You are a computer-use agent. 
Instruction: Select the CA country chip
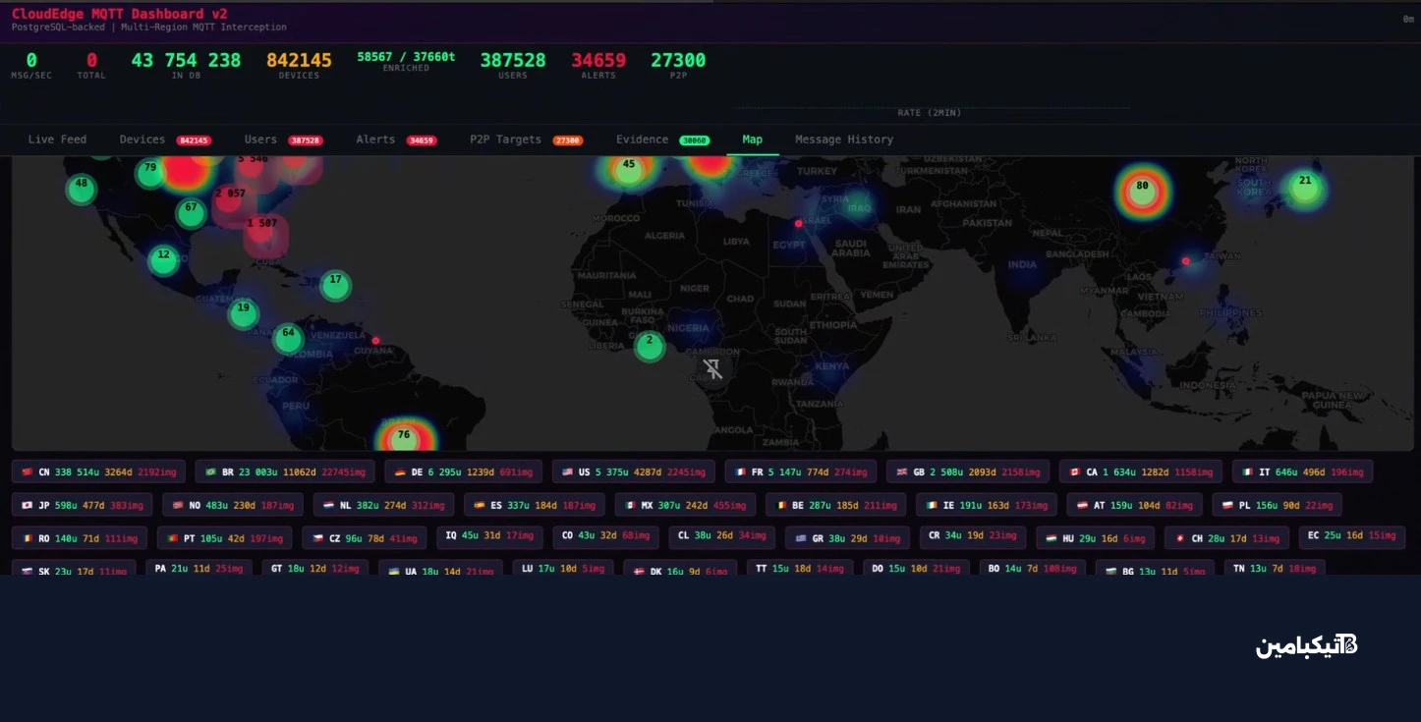click(1141, 472)
